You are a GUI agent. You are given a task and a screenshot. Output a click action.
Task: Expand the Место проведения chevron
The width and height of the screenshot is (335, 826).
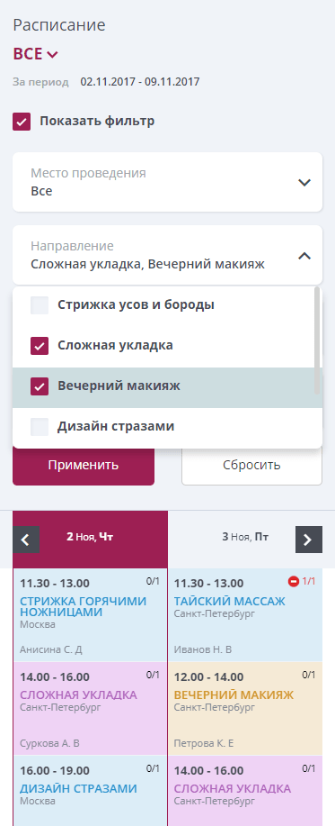point(304,183)
